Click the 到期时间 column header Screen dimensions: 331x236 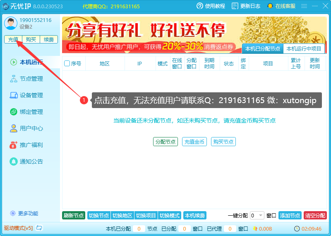pos(209,63)
